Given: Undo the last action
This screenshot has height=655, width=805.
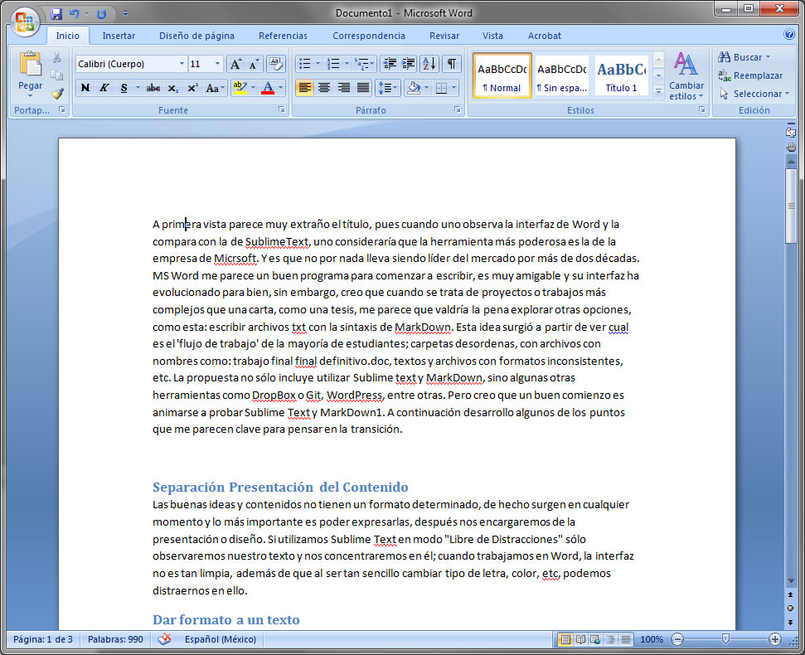Looking at the screenshot, I should pos(75,14).
